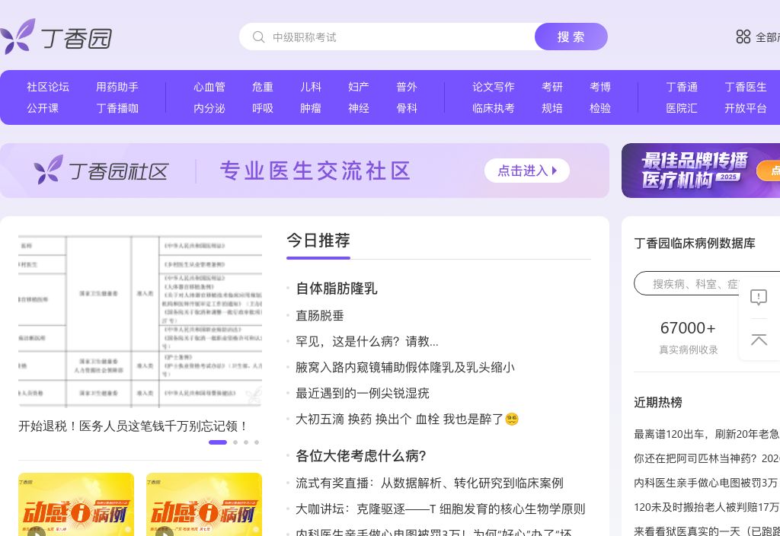Open the 社区论坛 menu item
This screenshot has width=780, height=536.
pyautogui.click(x=48, y=87)
